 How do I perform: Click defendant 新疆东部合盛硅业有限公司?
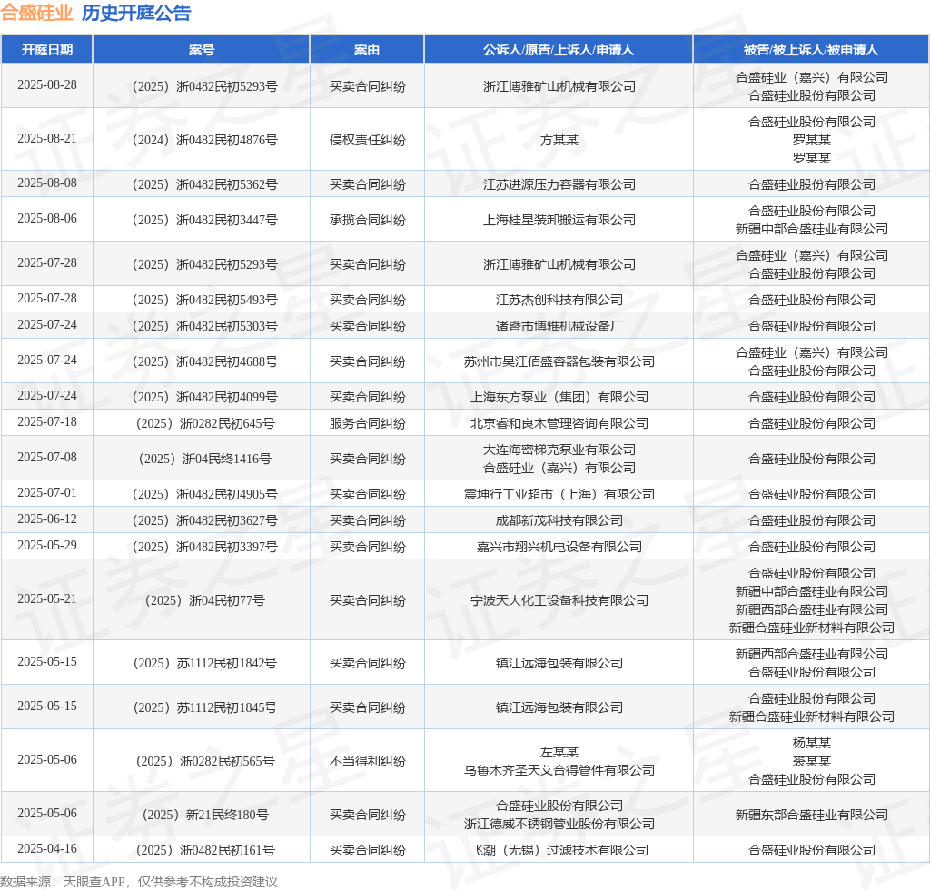[x=811, y=815]
